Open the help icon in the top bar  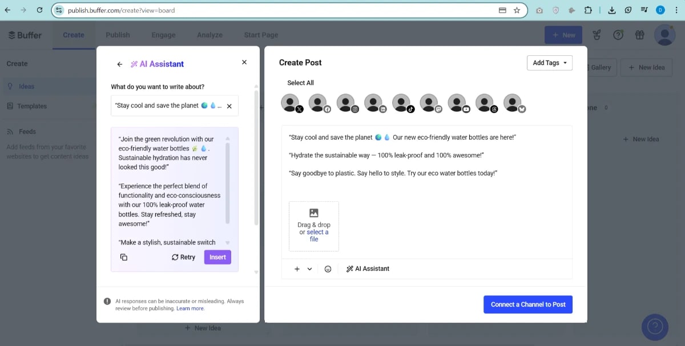(x=618, y=35)
